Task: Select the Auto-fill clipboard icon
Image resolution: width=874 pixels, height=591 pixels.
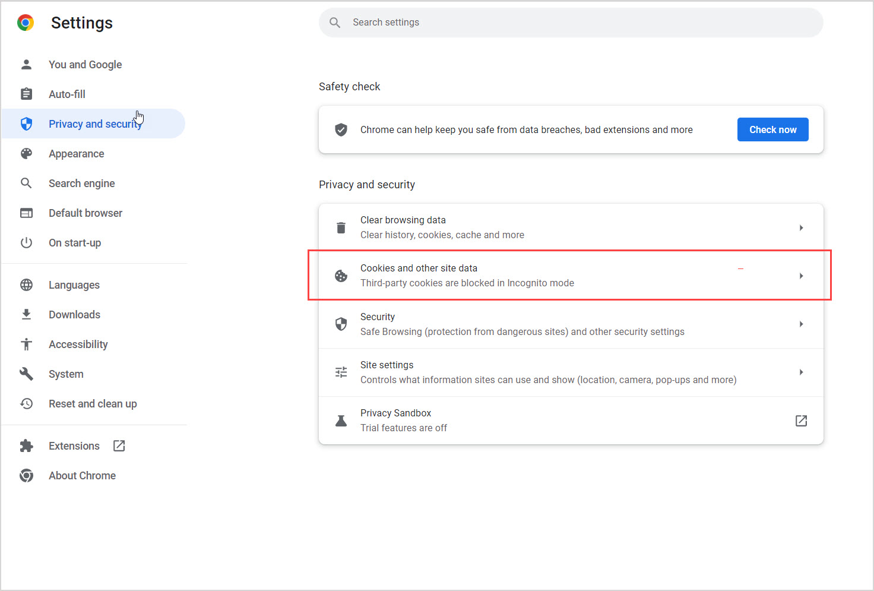Action: (x=26, y=94)
